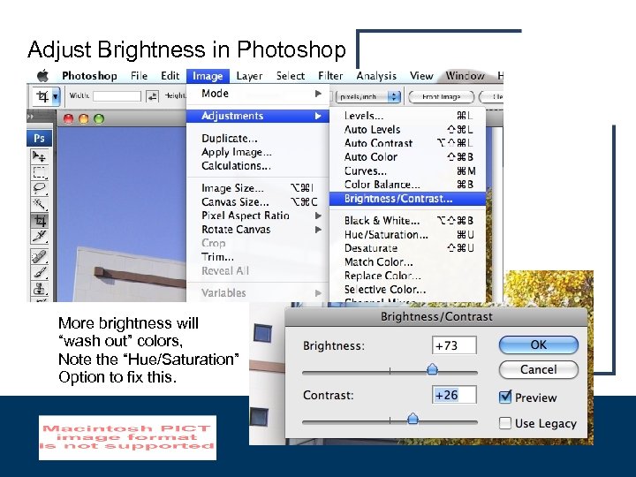Choose Curves... adjustment

[407, 170]
